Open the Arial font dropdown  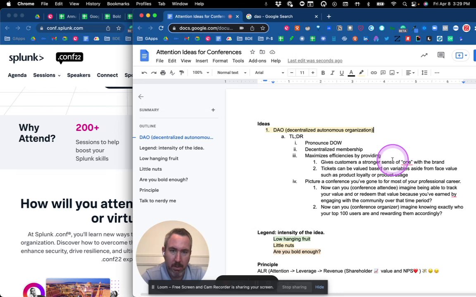pyautogui.click(x=269, y=73)
